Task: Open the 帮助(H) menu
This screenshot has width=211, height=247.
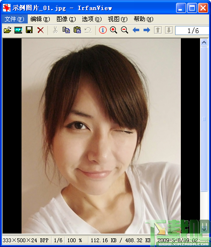Action: coord(144,19)
